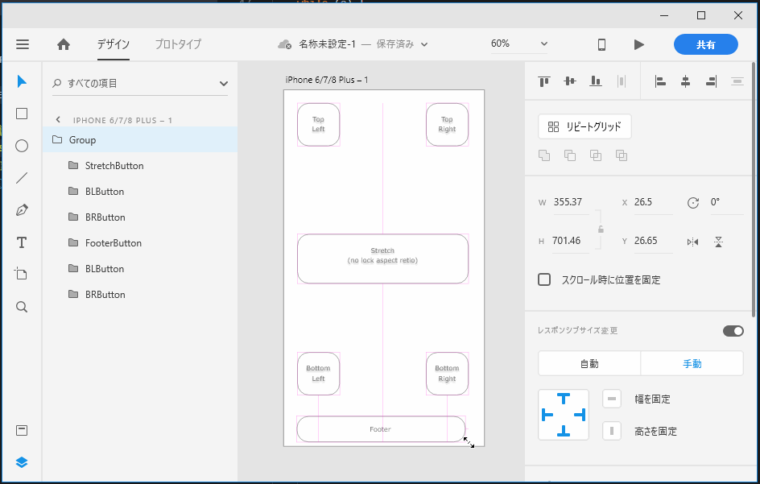Click the align left icon

click(x=660, y=81)
